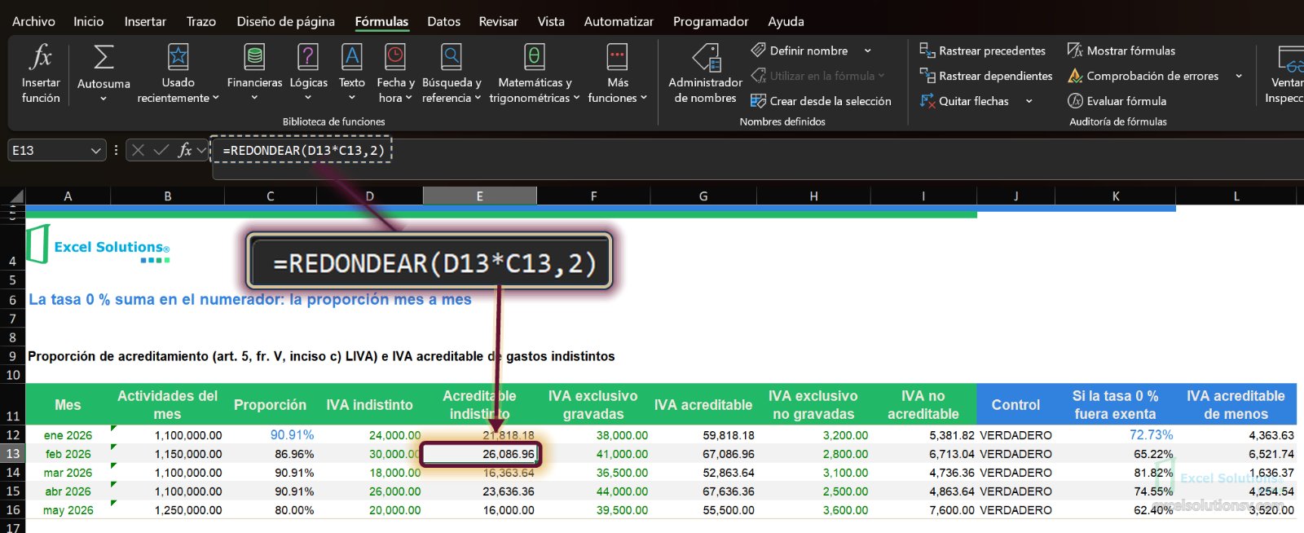Open Búsqueda y referencia functions
The height and width of the screenshot is (533, 1304).
pyautogui.click(x=452, y=74)
